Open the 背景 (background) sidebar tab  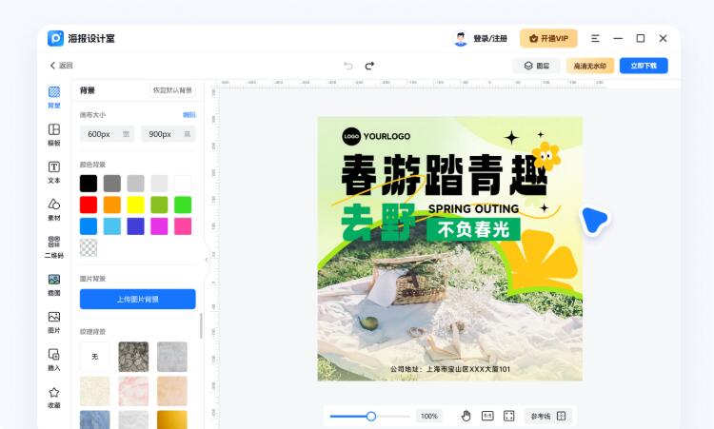(x=53, y=97)
